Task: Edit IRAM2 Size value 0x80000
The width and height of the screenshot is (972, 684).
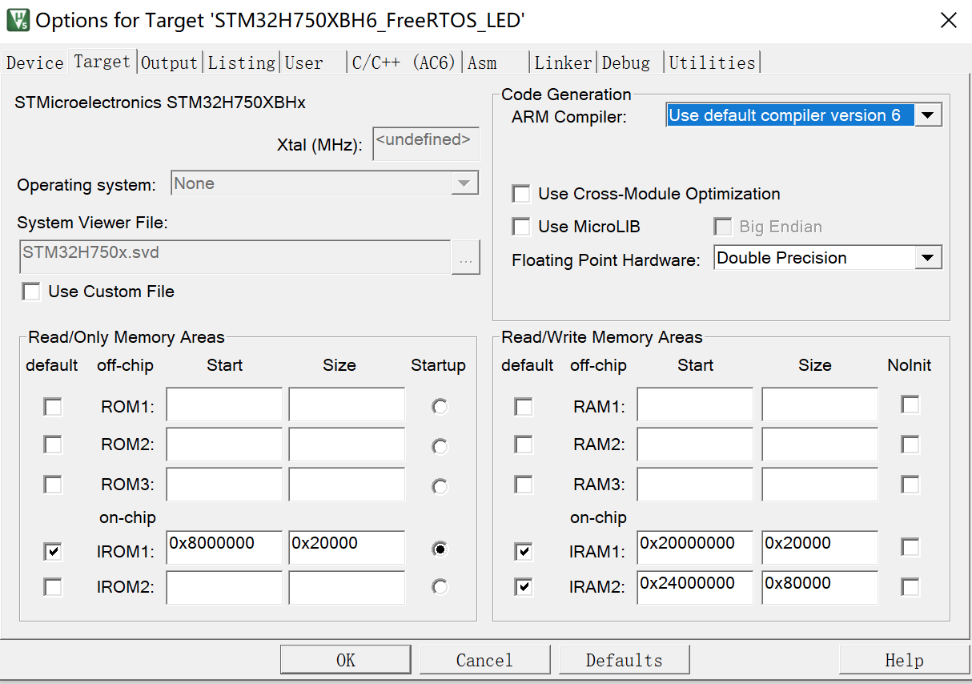Action: point(820,587)
